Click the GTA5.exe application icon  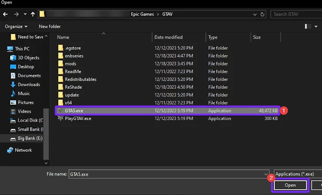60,111
